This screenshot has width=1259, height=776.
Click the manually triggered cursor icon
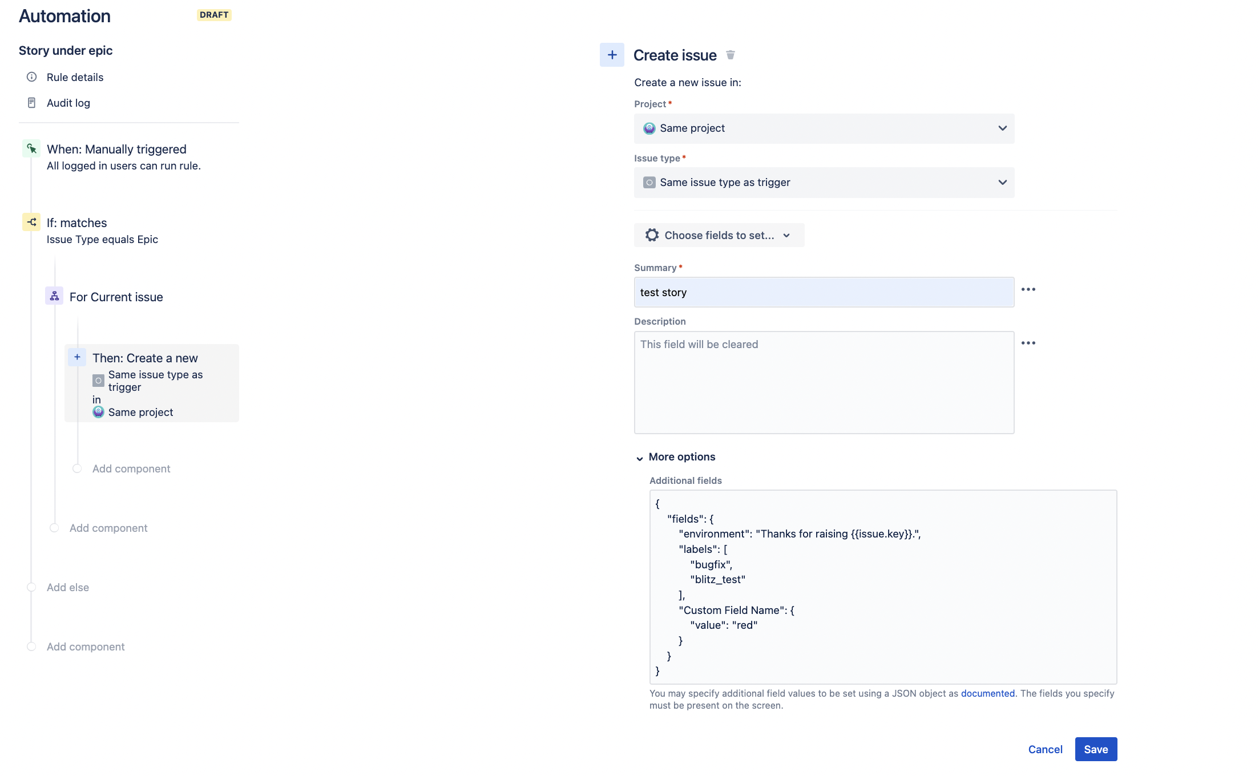pyautogui.click(x=31, y=148)
